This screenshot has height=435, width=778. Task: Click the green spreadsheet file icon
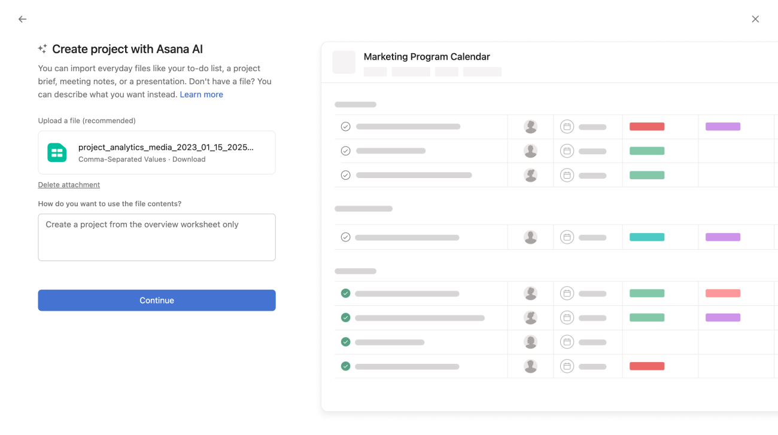[x=57, y=152]
